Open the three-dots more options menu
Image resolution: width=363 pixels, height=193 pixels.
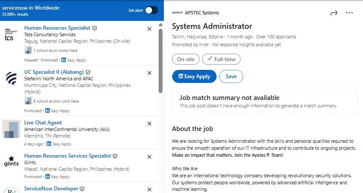point(349,13)
